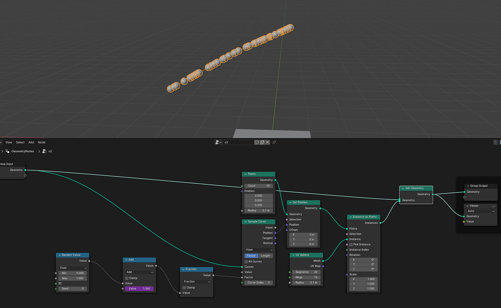Open the Fraction operation dropdown

pos(197,282)
